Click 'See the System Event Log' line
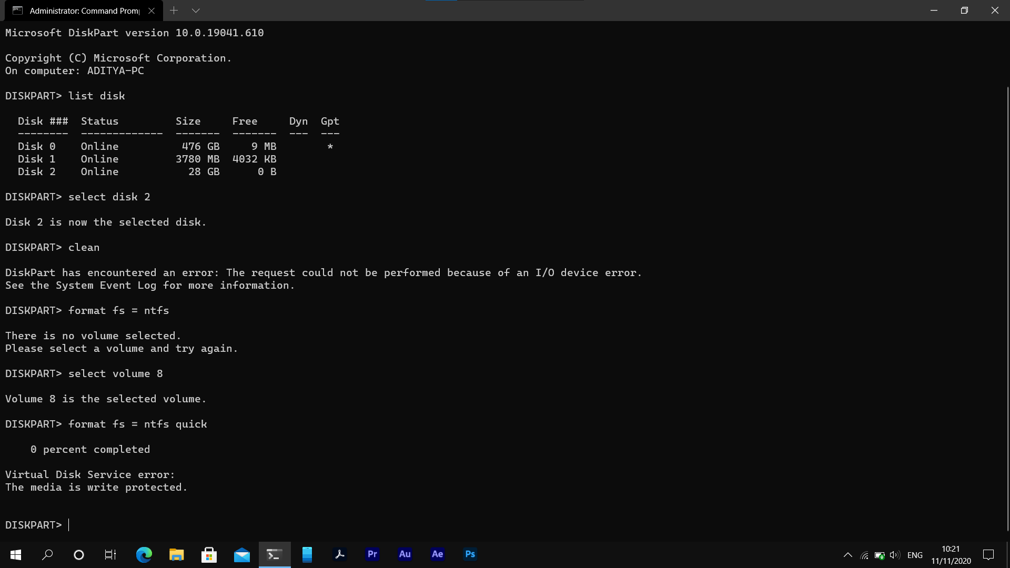The height and width of the screenshot is (568, 1010). coord(150,285)
